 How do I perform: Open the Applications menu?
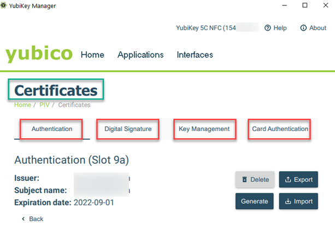click(x=140, y=55)
